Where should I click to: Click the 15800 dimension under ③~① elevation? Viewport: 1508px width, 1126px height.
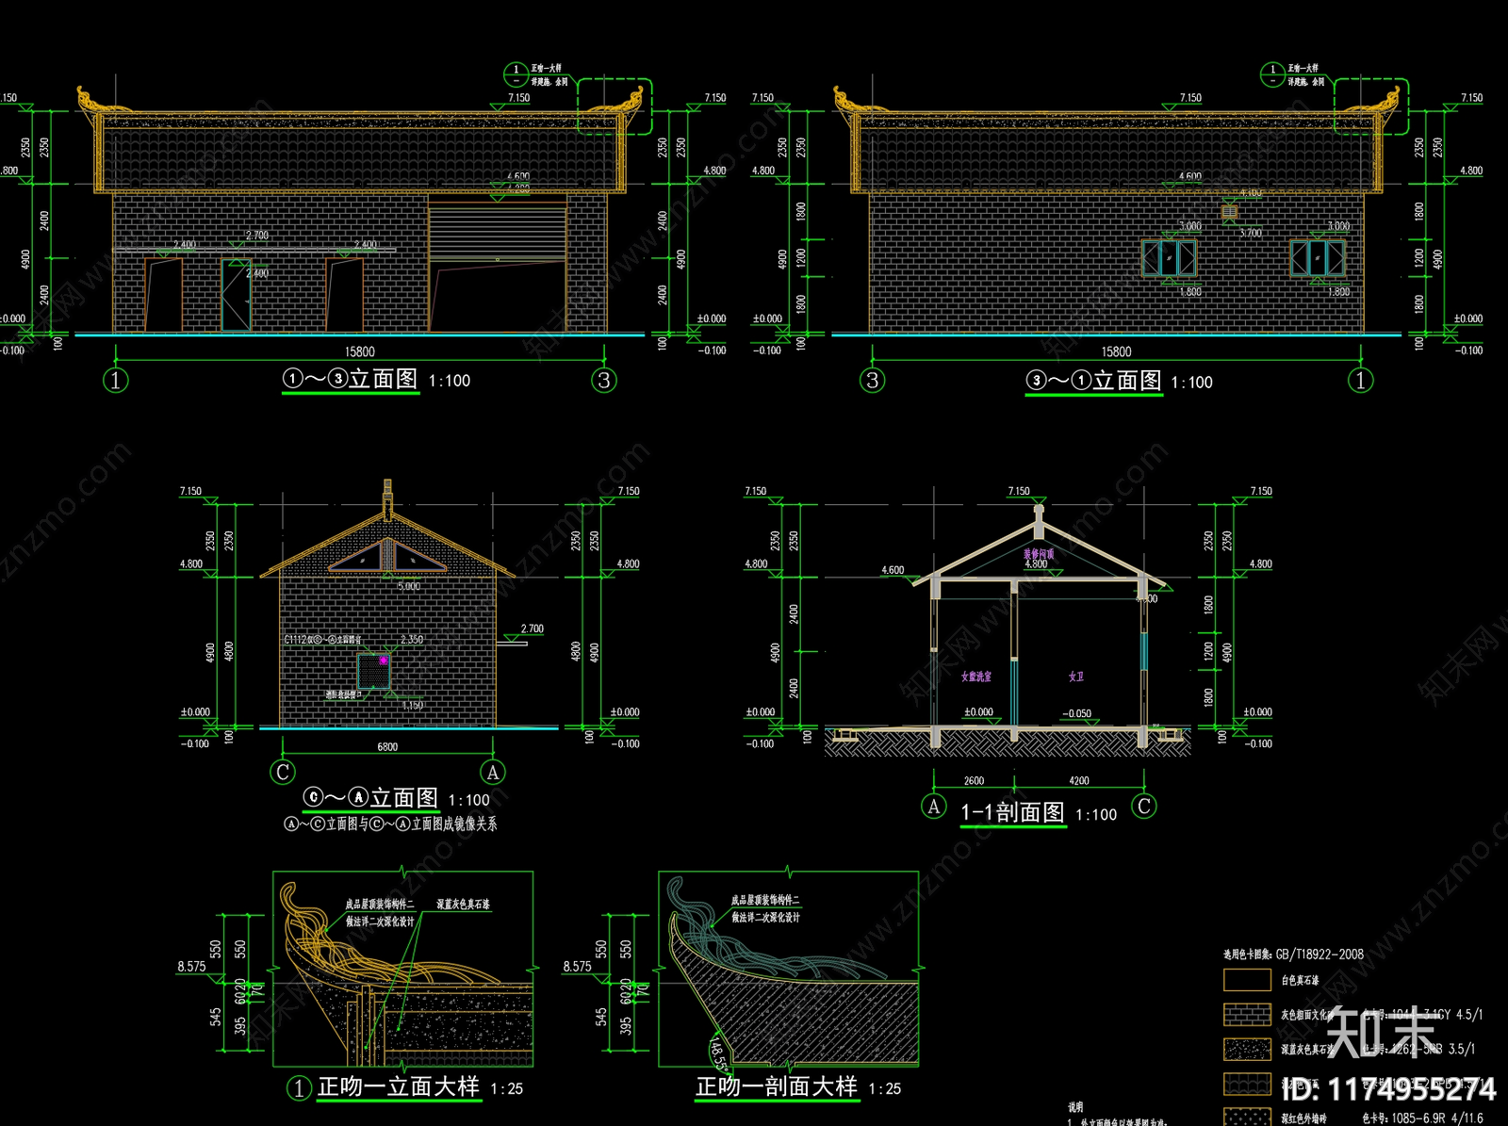1116,351
